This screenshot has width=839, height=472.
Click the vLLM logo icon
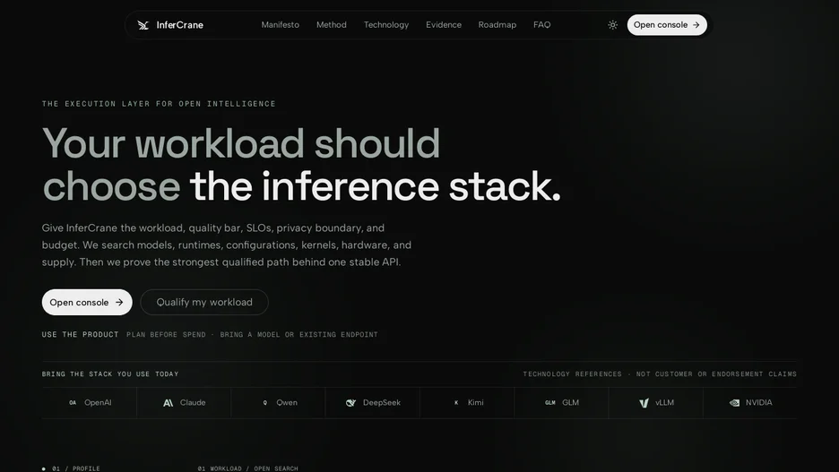point(644,402)
